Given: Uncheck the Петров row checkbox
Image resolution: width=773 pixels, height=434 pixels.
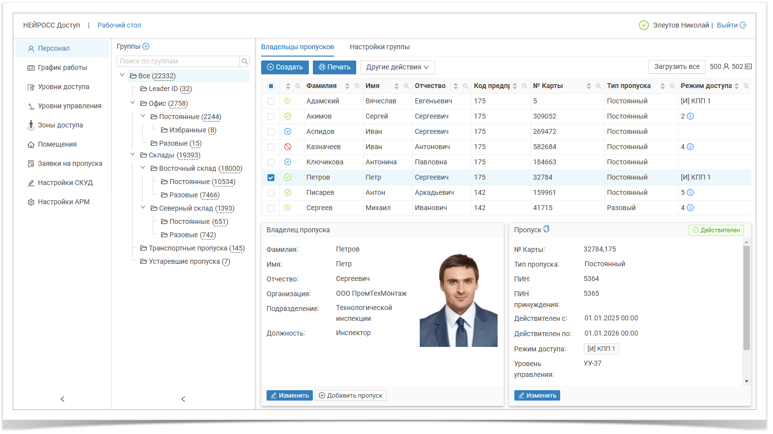Looking at the screenshot, I should 271,178.
